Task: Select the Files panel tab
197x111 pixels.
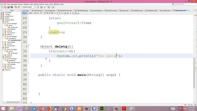Action: click(12, 10)
